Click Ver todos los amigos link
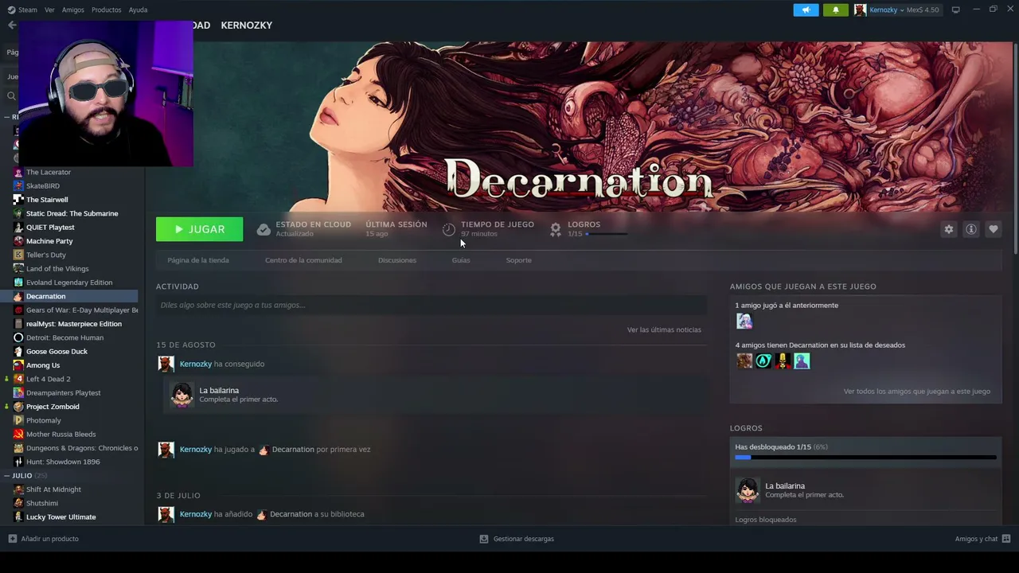 (x=917, y=392)
